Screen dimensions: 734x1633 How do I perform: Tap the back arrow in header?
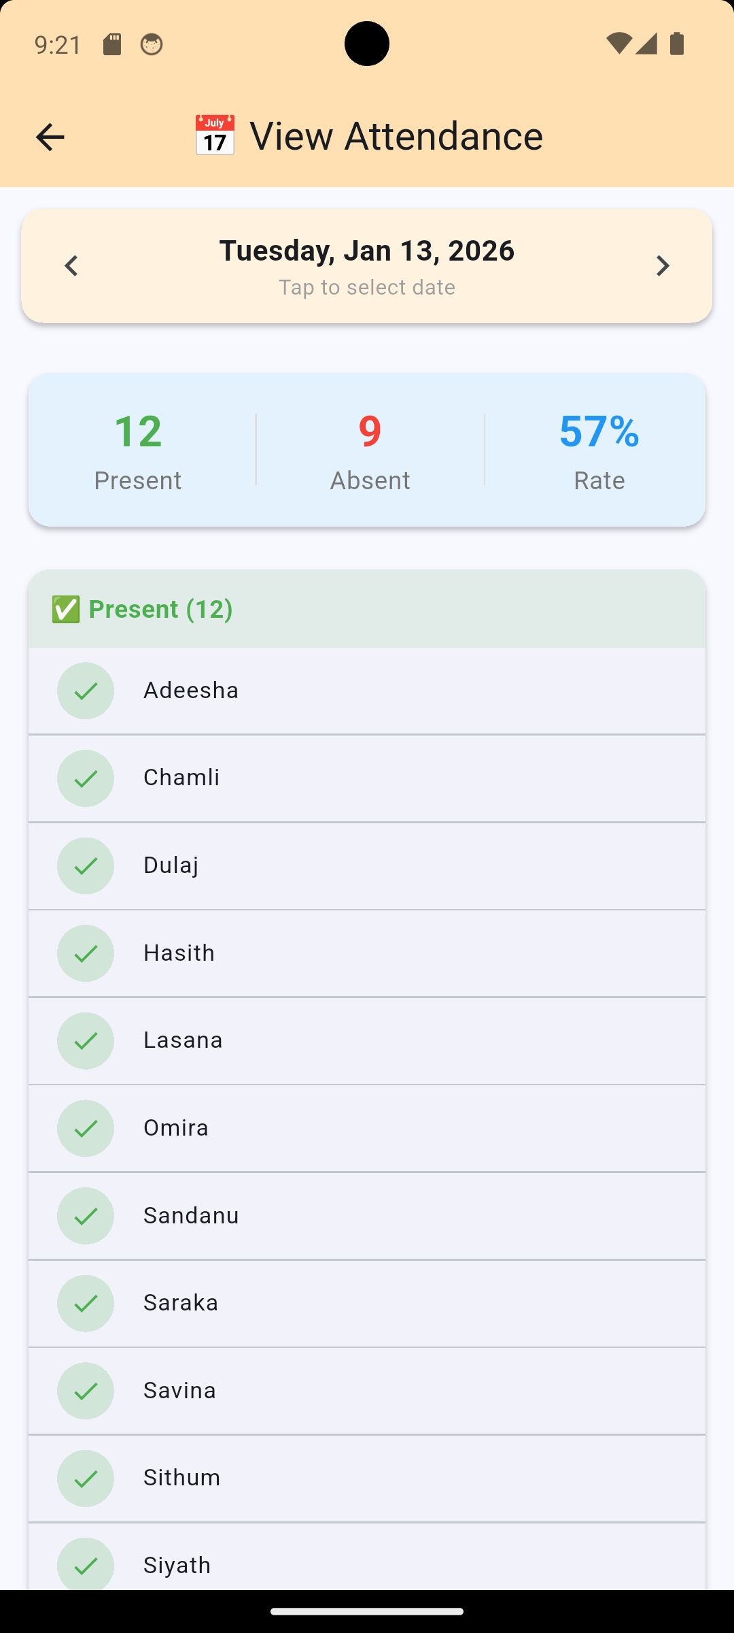pos(50,137)
